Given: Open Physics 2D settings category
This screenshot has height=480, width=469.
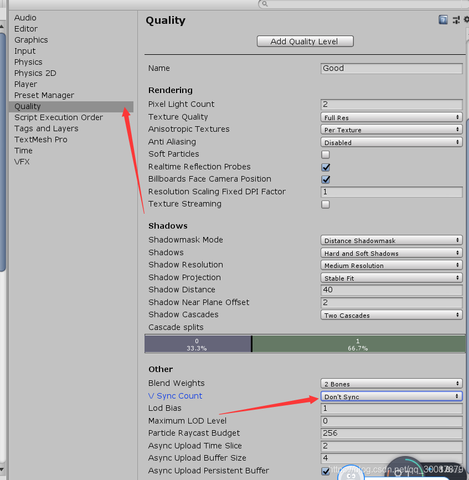Looking at the screenshot, I should (35, 73).
